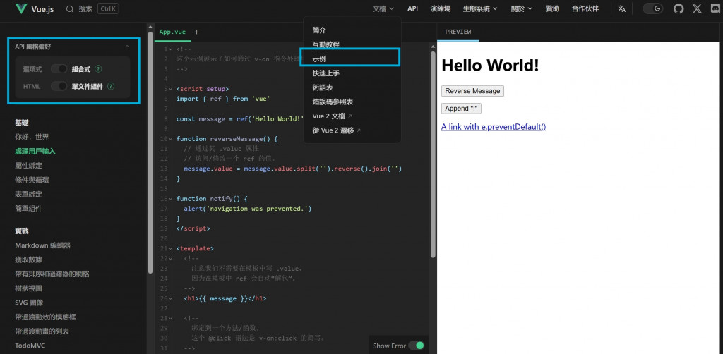Open the 帶過渡動畫的列表 example
The width and height of the screenshot is (723, 354).
tap(42, 331)
